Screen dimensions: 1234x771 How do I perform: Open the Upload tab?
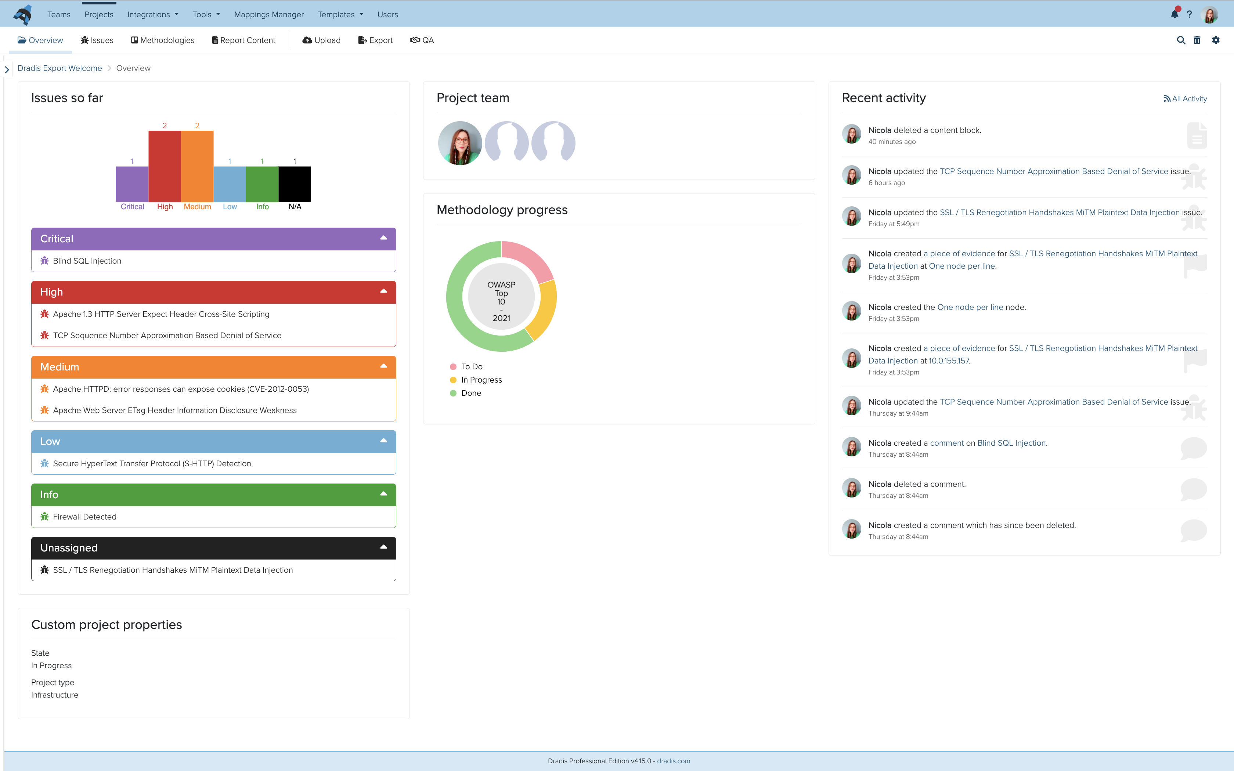click(x=321, y=40)
